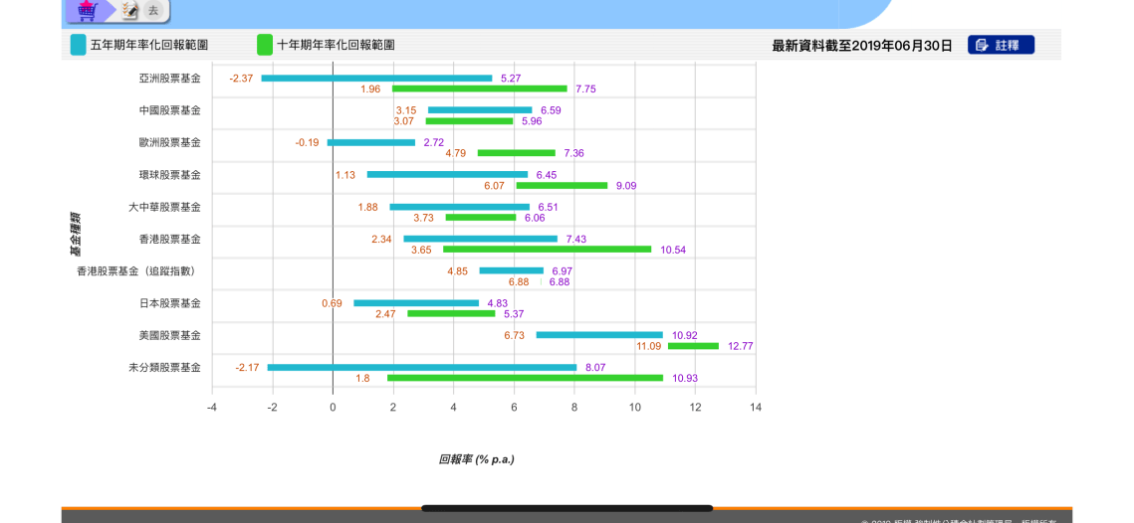Click the 日本股票基金 category label

tap(169, 303)
